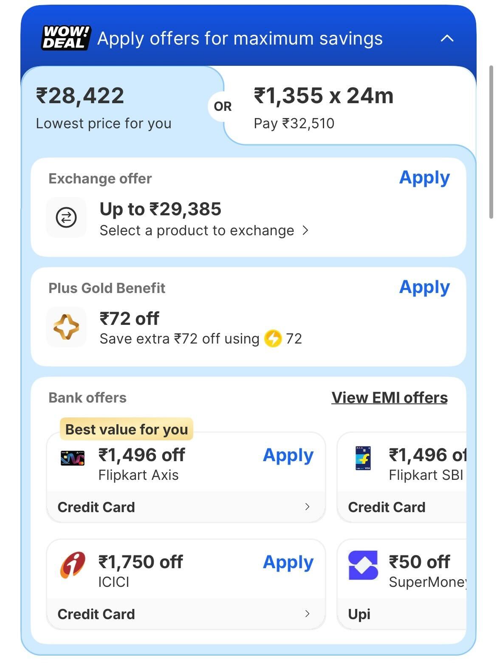
Task: Click the Plus Gold star icon
Action: coord(66,327)
